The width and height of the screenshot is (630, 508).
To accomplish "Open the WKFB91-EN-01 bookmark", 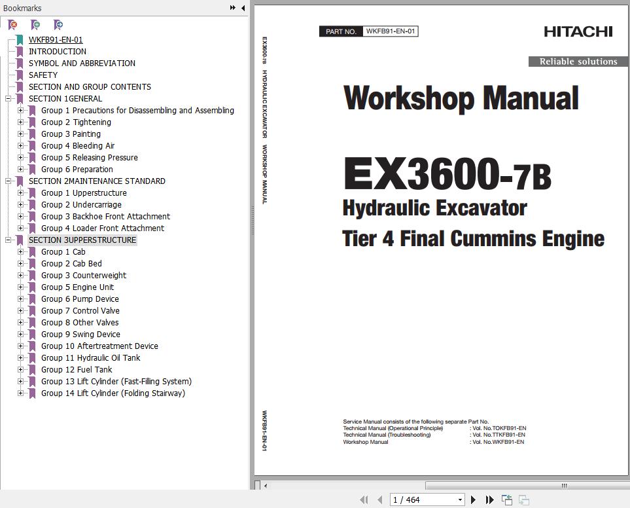I will coord(56,40).
